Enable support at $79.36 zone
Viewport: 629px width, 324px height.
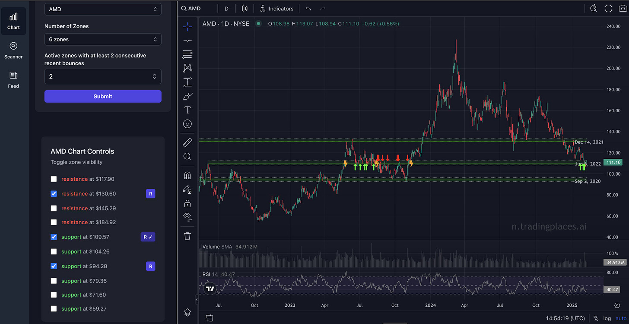(54, 281)
